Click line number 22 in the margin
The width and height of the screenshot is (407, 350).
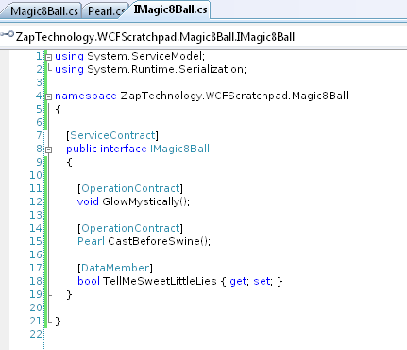[x=36, y=334]
